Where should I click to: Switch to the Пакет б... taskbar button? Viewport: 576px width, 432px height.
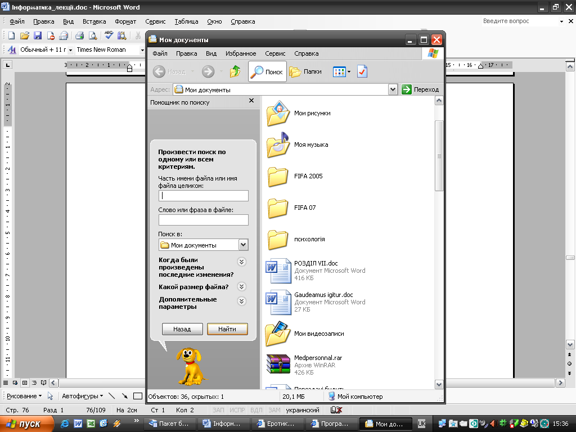tap(169, 424)
